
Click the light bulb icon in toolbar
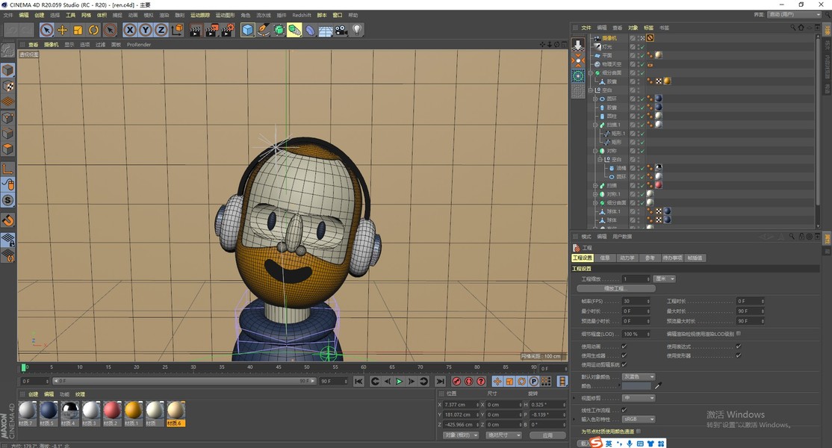tap(358, 30)
